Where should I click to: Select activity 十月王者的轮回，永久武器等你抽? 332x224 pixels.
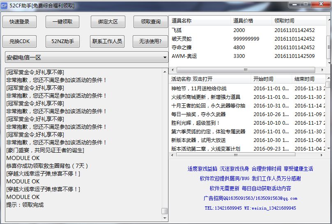click(x=248, y=106)
